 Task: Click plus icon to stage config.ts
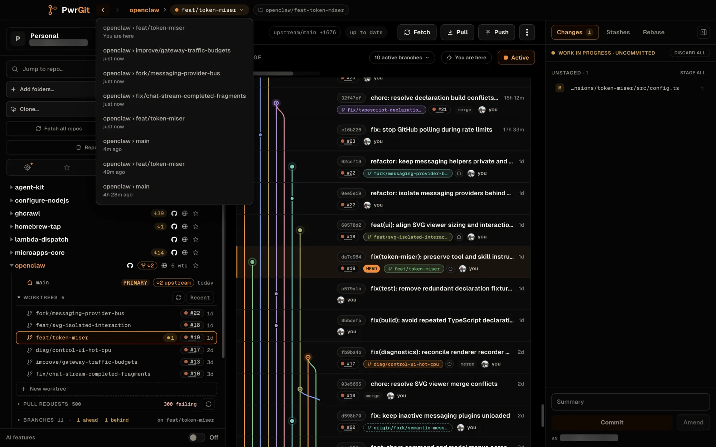coord(702,88)
